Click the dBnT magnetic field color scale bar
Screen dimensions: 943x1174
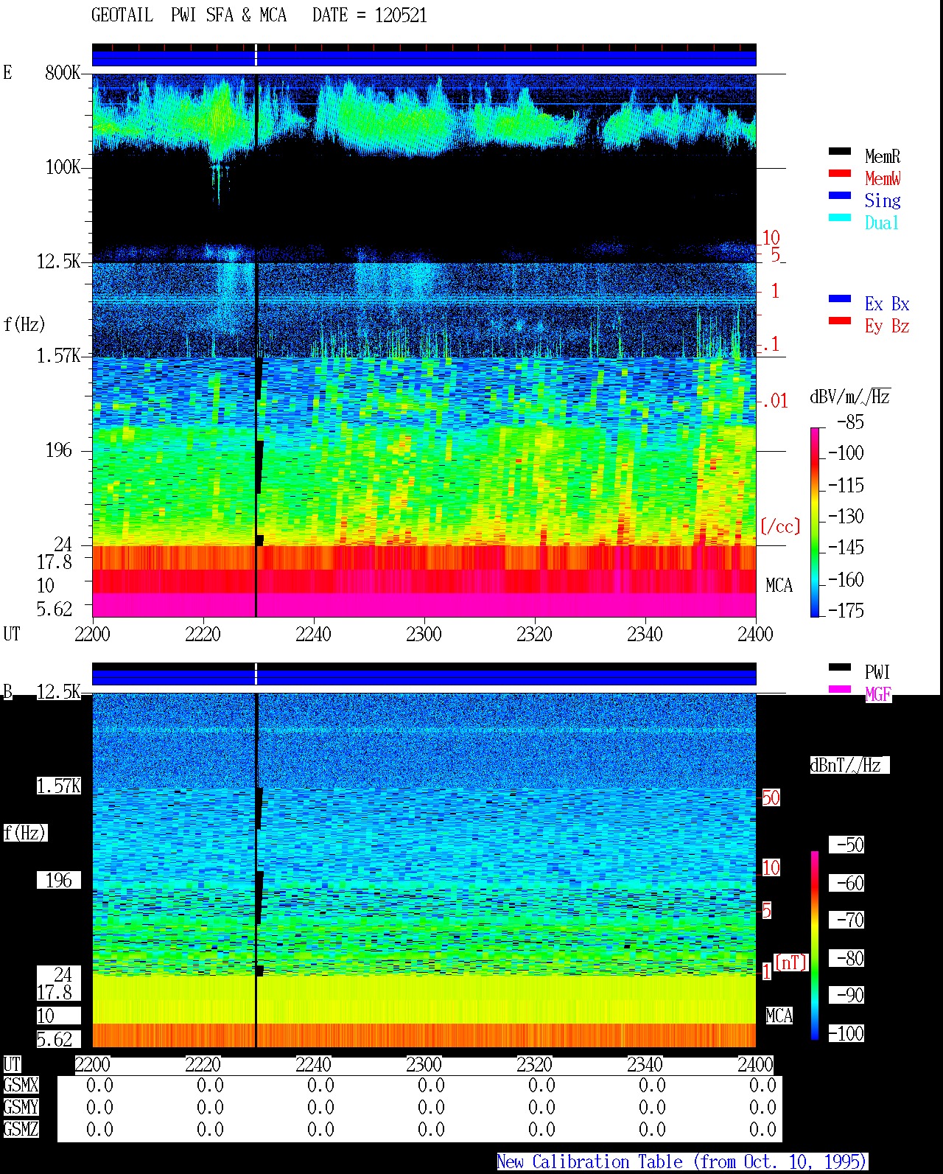tap(815, 946)
